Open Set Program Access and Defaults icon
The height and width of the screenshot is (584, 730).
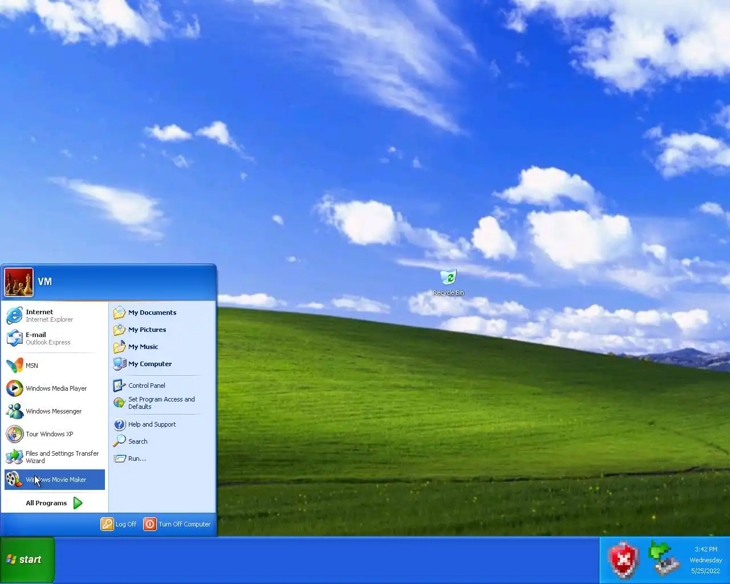pyautogui.click(x=119, y=403)
